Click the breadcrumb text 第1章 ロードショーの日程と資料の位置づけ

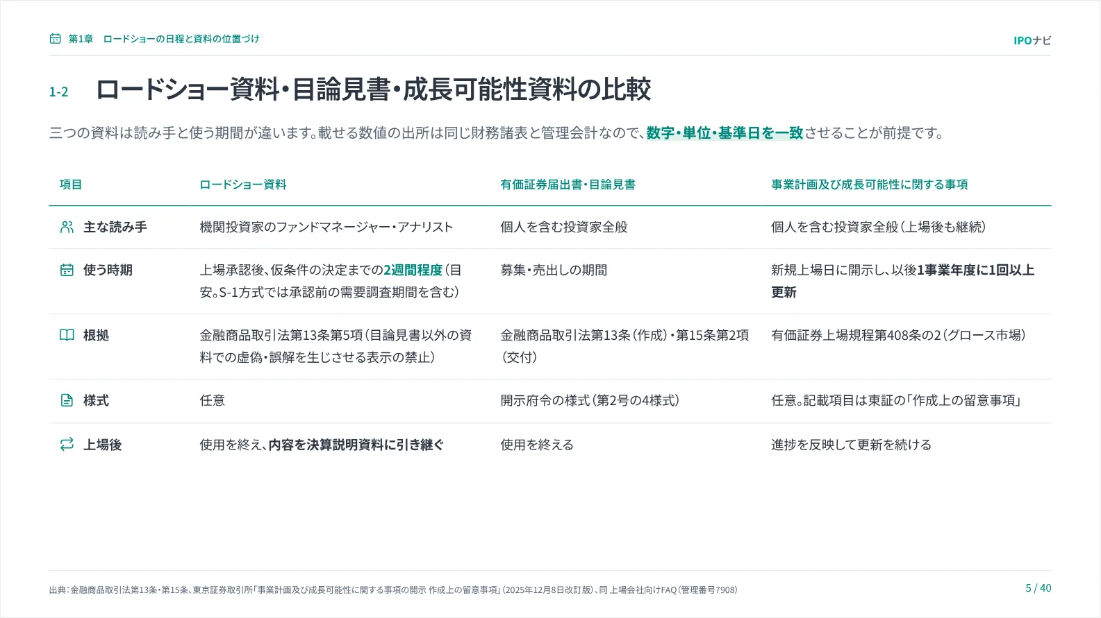(x=164, y=39)
